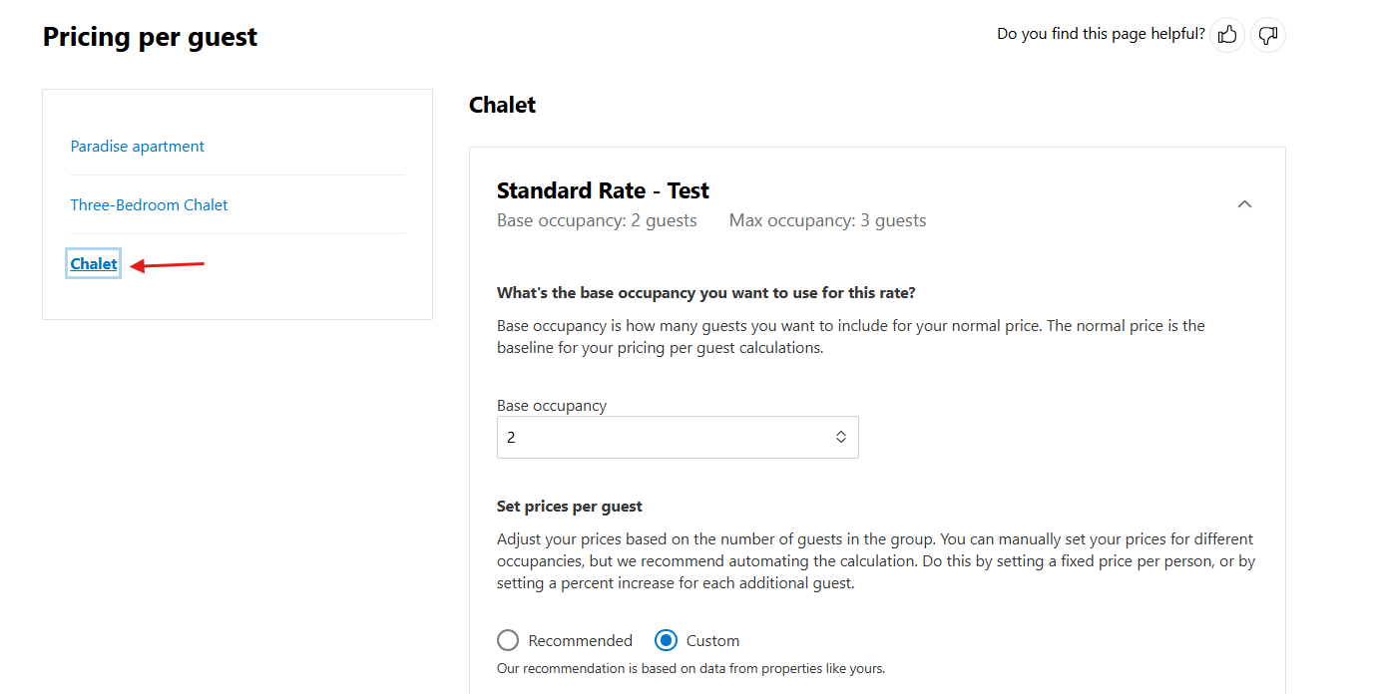1377x694 pixels.
Task: Select the Recommended radio button
Action: click(508, 640)
